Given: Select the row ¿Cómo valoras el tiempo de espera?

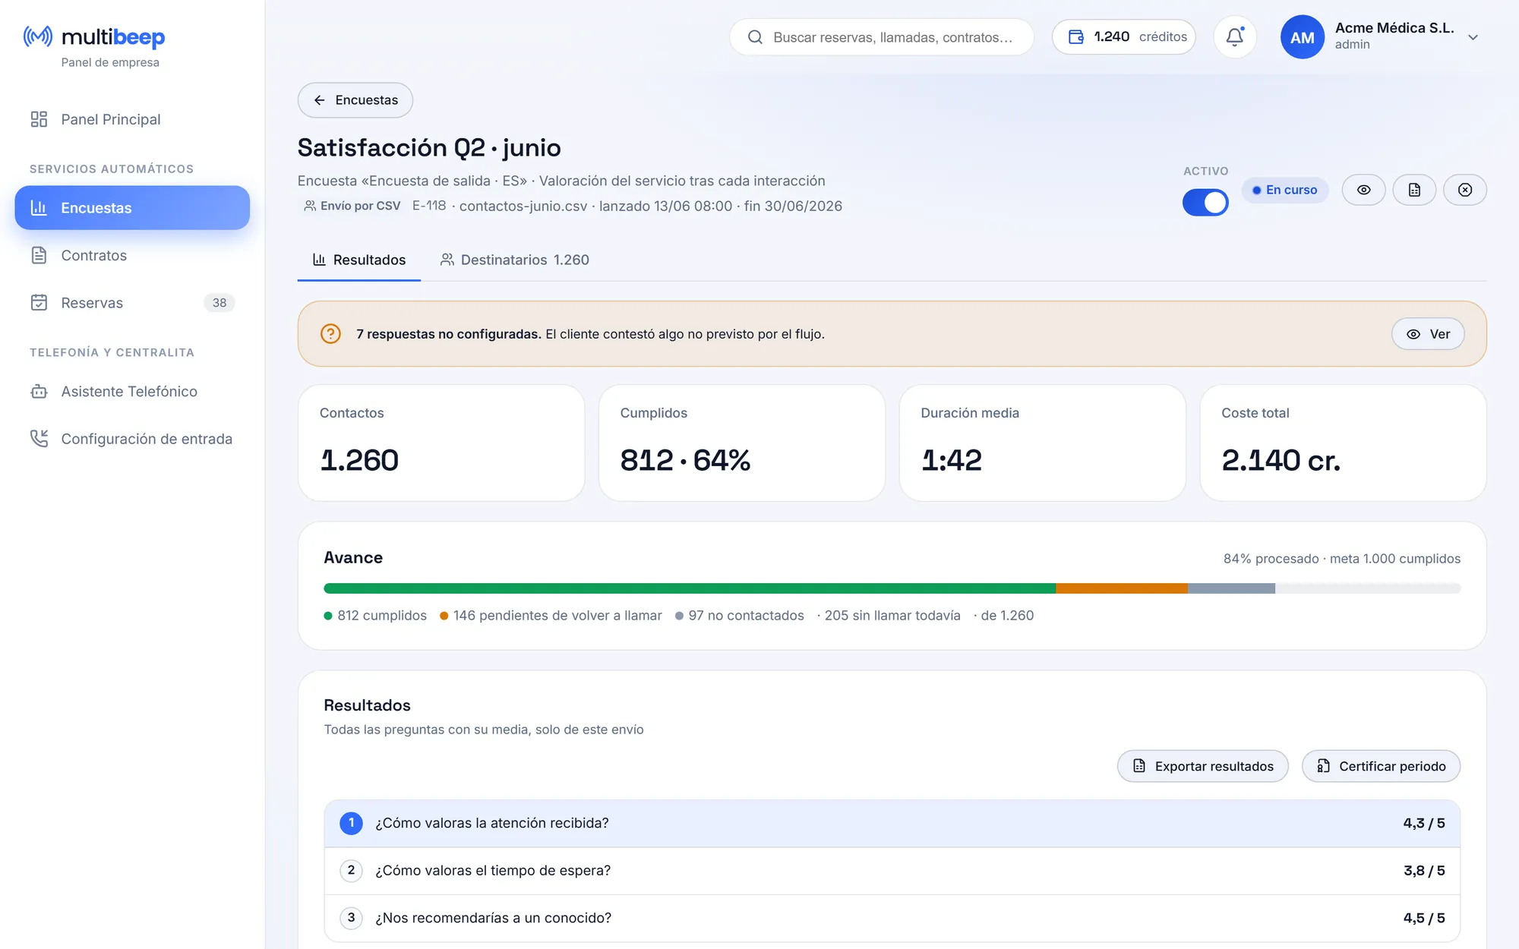Looking at the screenshot, I should (892, 871).
